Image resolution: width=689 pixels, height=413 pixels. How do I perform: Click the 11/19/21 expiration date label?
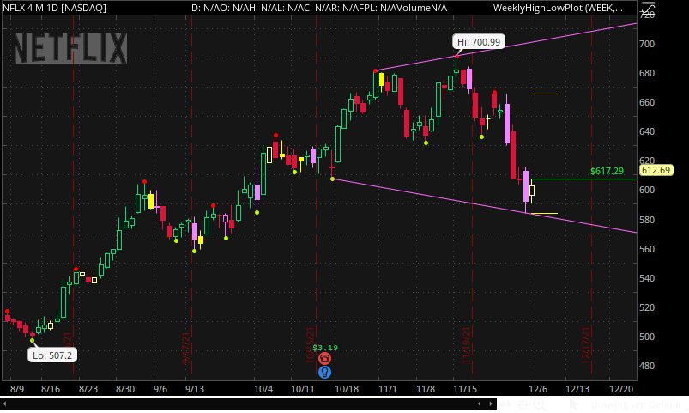[466, 345]
